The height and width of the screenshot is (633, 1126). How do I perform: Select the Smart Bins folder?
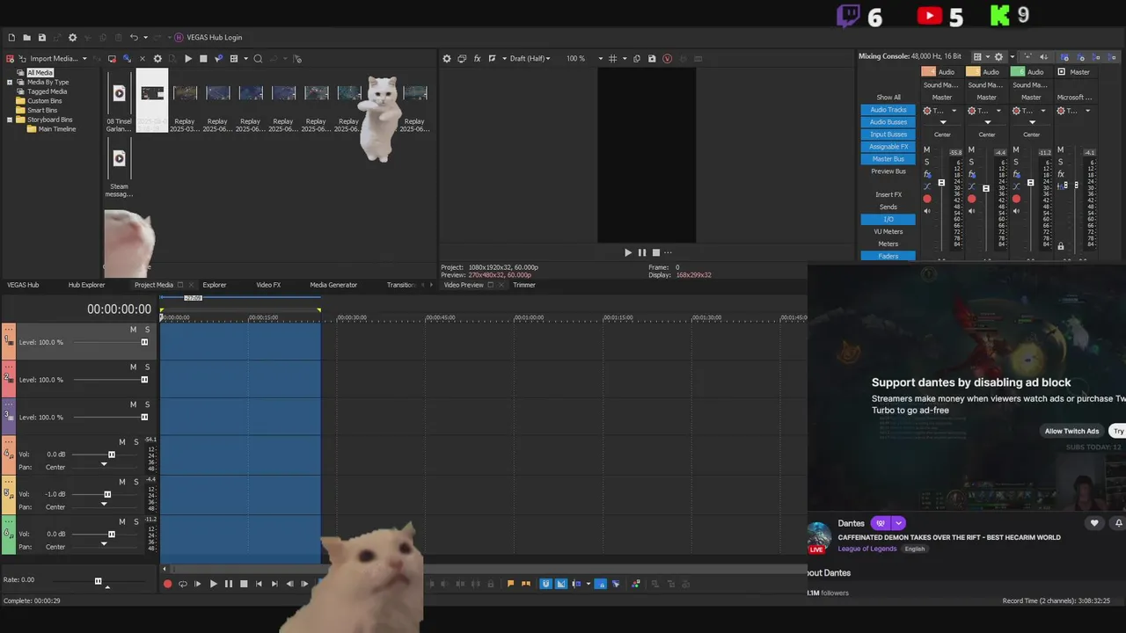(42, 110)
